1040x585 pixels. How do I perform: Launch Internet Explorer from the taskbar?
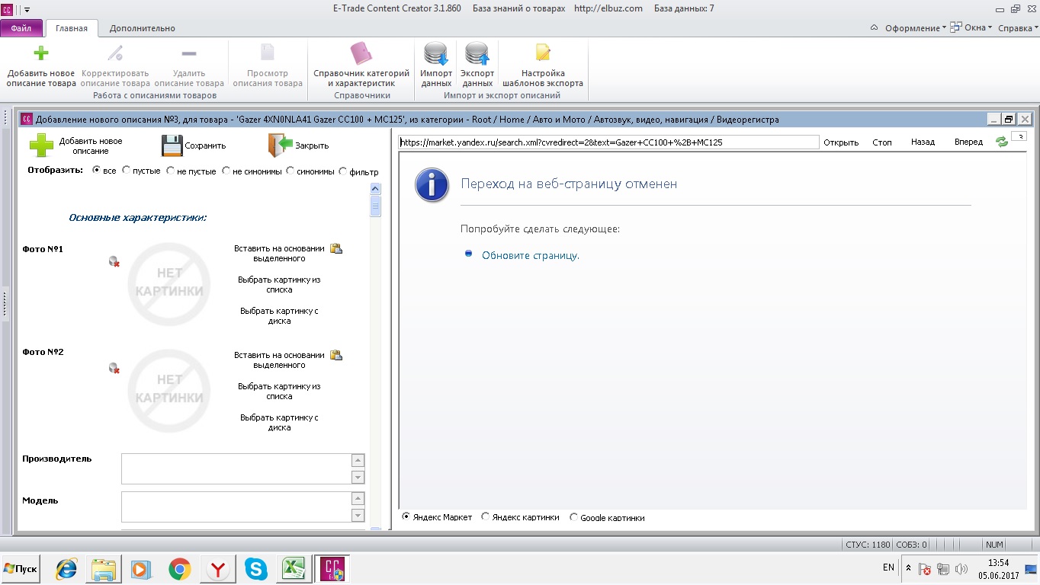point(67,569)
